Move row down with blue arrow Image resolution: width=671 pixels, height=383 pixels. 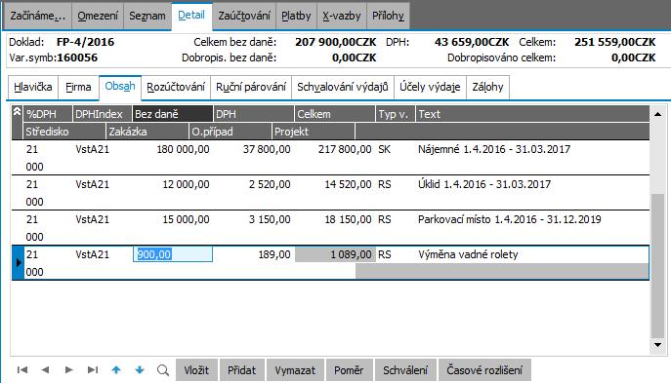(140, 369)
